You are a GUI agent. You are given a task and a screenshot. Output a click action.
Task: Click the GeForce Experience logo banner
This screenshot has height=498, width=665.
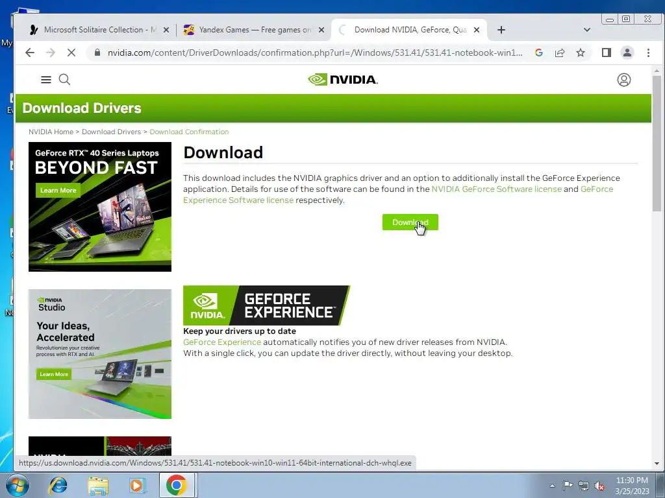(266, 305)
